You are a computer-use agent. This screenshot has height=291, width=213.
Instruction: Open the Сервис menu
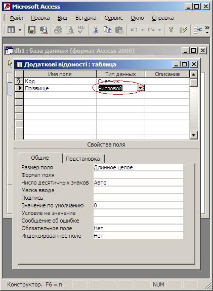click(113, 18)
